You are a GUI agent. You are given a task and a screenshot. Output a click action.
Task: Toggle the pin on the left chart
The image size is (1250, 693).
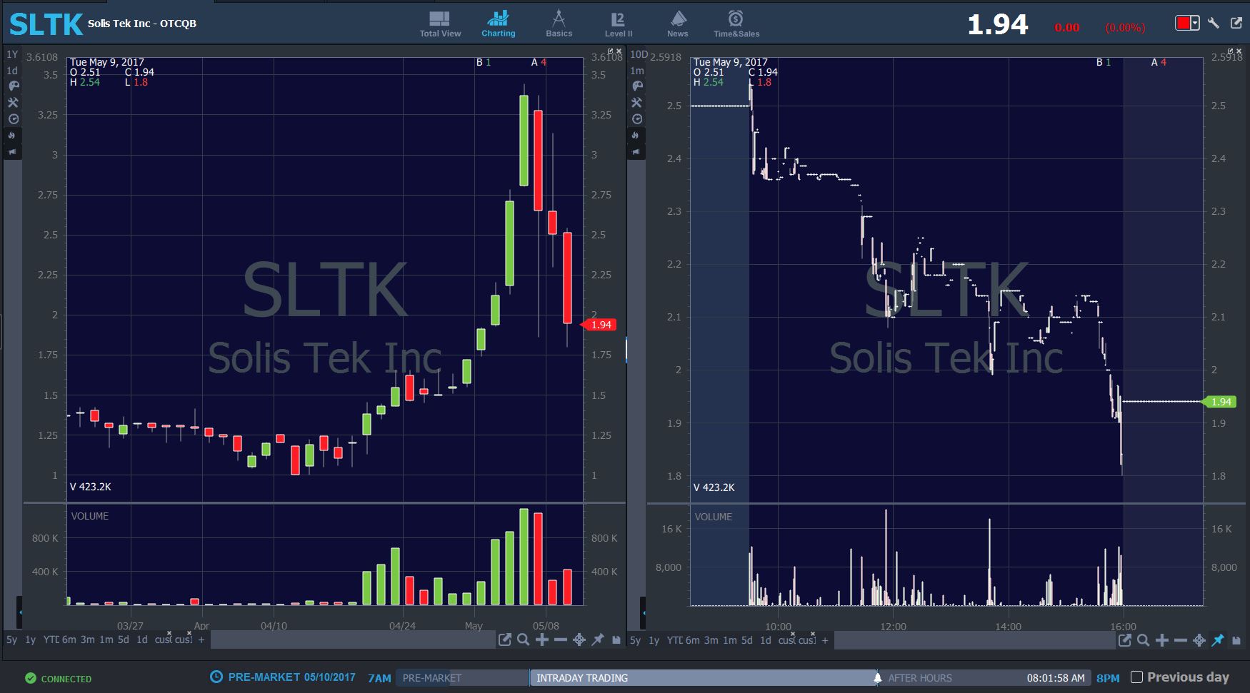click(x=598, y=639)
